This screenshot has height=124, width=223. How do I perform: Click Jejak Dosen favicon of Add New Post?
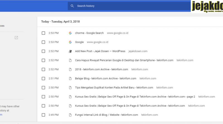click(70, 51)
